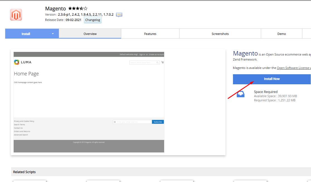Click Subscribe in the Luma preview
The width and height of the screenshot is (311, 182).
[x=158, y=122]
